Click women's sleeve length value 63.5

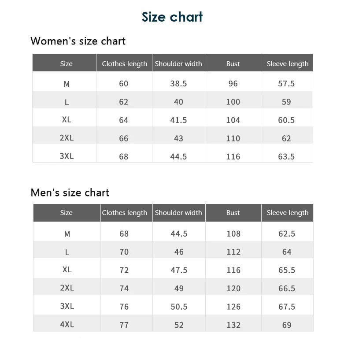286,156
